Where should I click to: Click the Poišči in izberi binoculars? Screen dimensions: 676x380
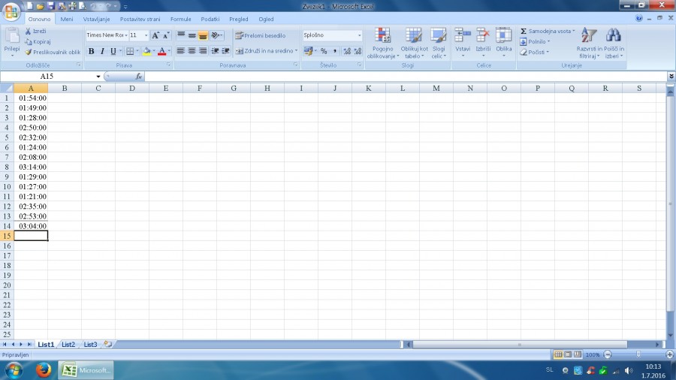(614, 36)
